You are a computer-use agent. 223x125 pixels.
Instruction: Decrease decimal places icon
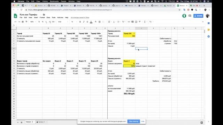point(46,22)
